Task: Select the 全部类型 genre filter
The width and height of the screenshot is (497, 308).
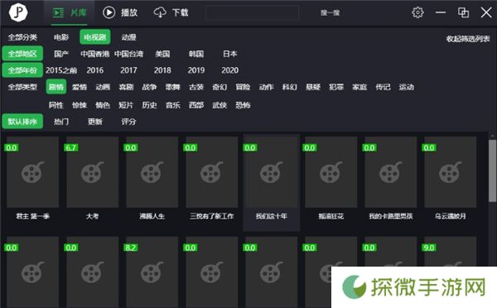Action: tap(22, 86)
